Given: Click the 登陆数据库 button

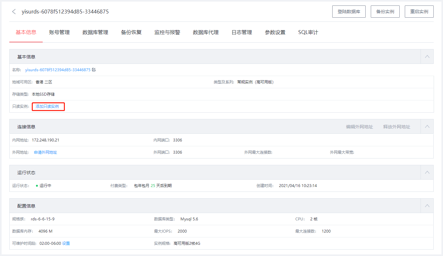Looking at the screenshot, I should pos(349,12).
